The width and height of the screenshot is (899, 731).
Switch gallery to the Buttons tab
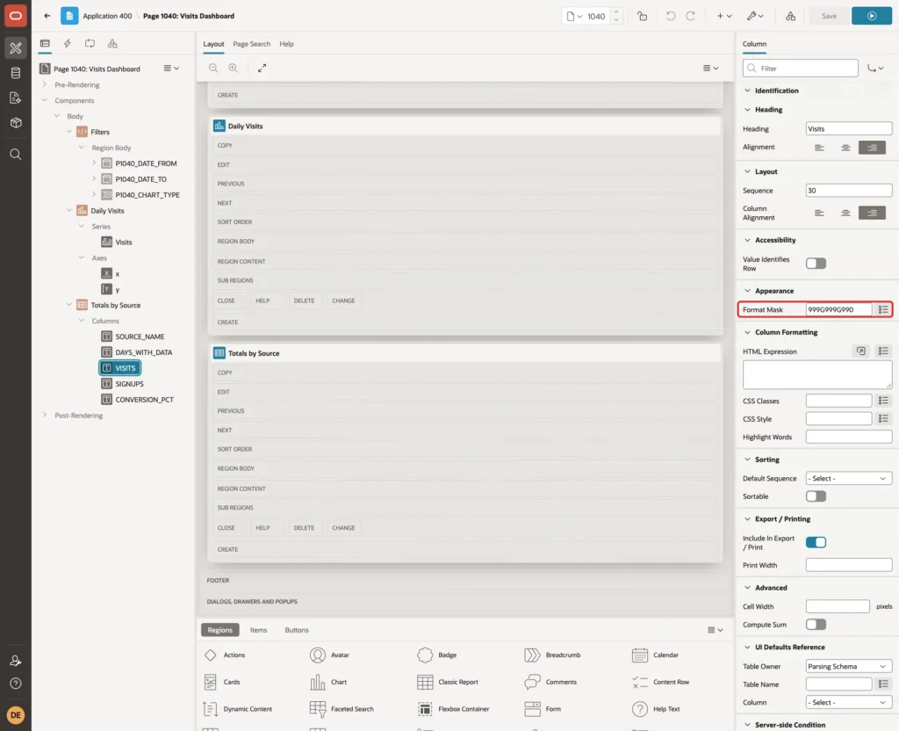(297, 630)
